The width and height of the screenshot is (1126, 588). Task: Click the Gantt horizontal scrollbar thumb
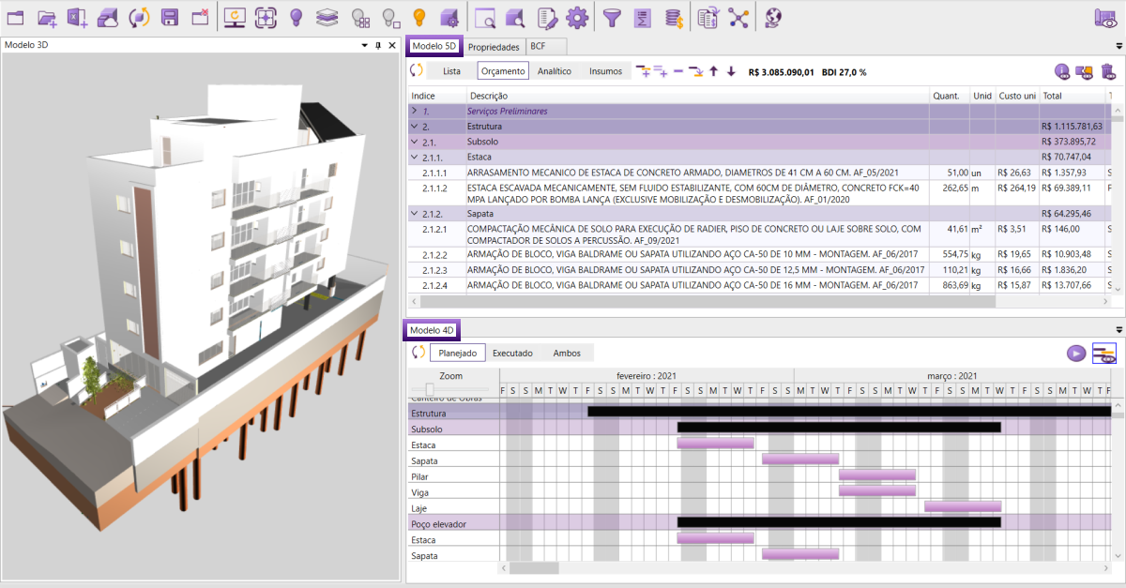(x=534, y=567)
